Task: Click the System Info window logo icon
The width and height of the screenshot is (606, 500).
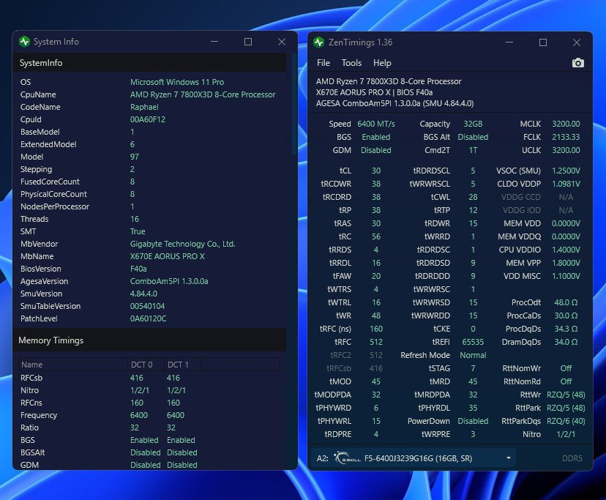Action: pyautogui.click(x=24, y=42)
